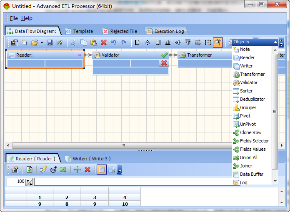Select the Reader object header on the canvas
290x212 pixels.
click(x=45, y=55)
